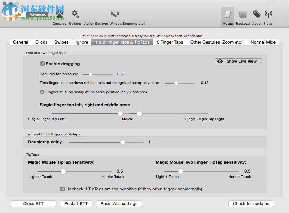Open the Clicks tab
Viewport: 289px width, 213px height.
point(41,42)
